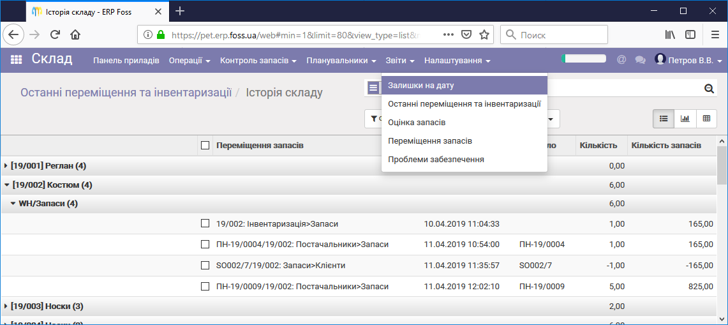Check the SO002/7 Запаси>Клієнти row
Screen dimensions: 728x325
[205, 266]
